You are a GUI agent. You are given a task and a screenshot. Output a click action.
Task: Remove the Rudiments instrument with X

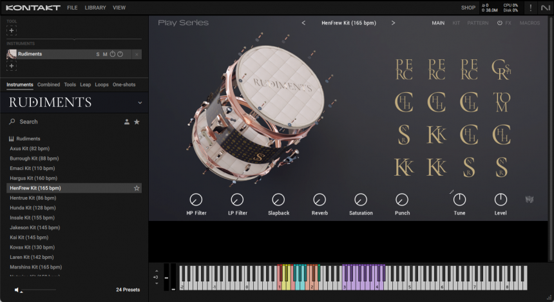(137, 54)
